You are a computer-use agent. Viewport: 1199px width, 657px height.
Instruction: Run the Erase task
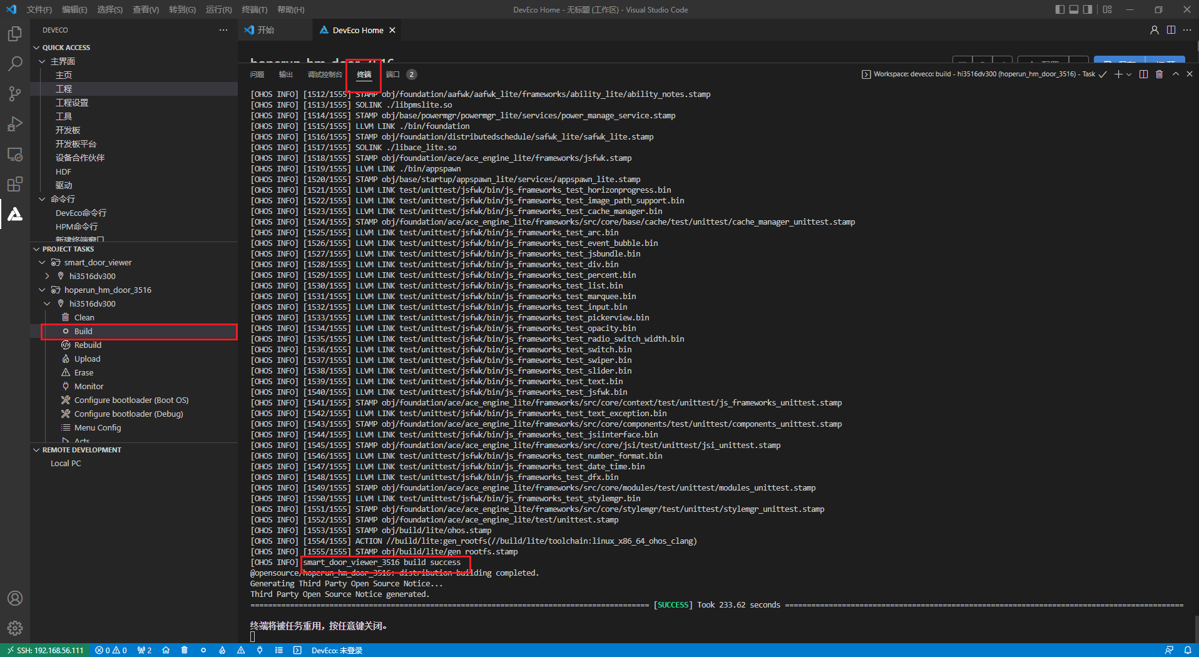[134, 372]
